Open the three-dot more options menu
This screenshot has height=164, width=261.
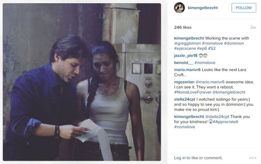click(x=253, y=158)
